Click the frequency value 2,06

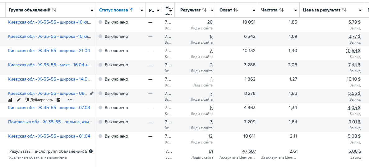[293, 65]
